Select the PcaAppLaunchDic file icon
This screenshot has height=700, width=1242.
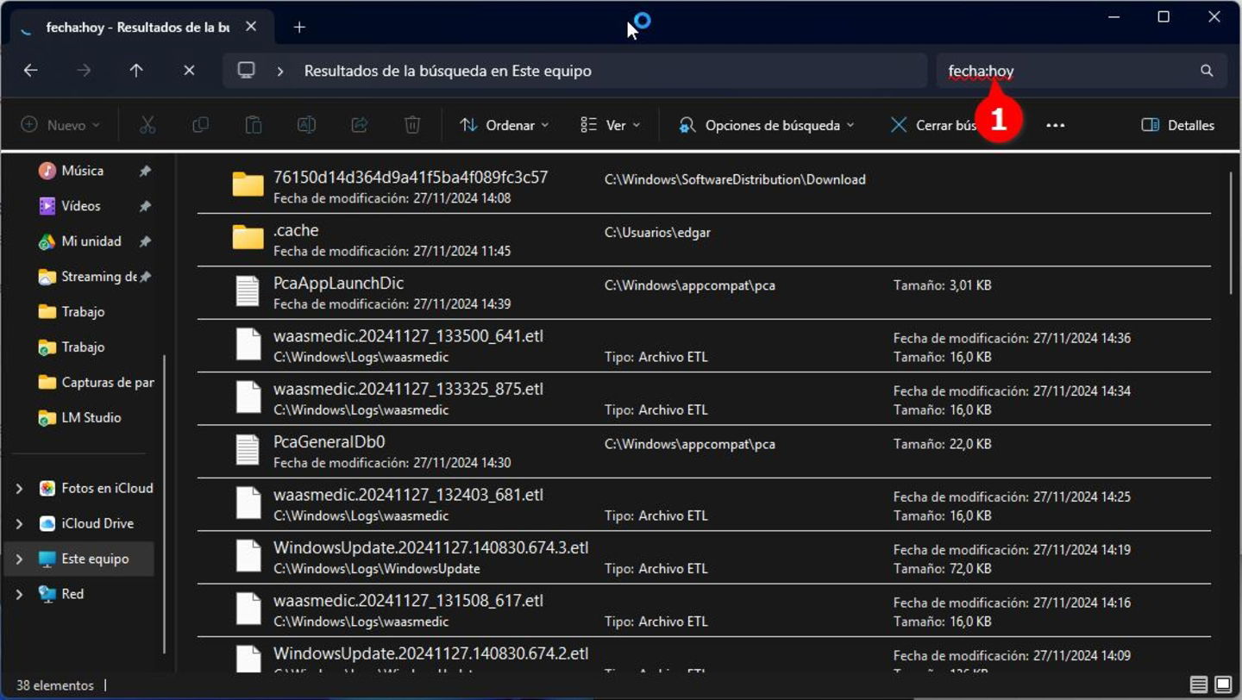point(248,291)
